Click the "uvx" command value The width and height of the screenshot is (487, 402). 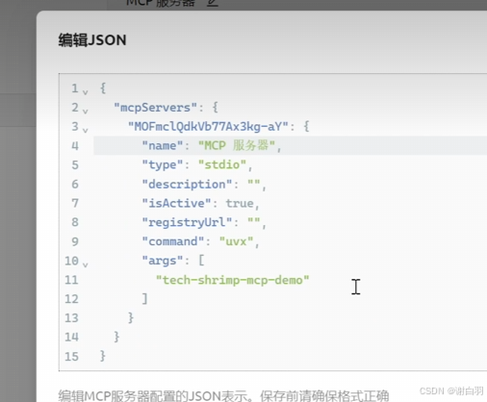point(236,241)
